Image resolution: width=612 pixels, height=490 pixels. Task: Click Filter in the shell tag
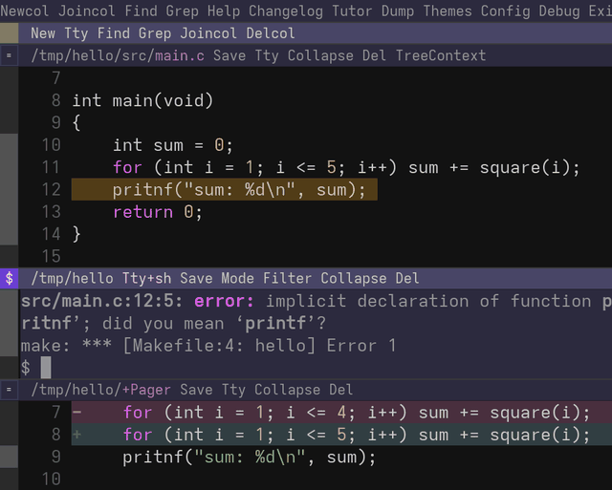pyautogui.click(x=287, y=278)
